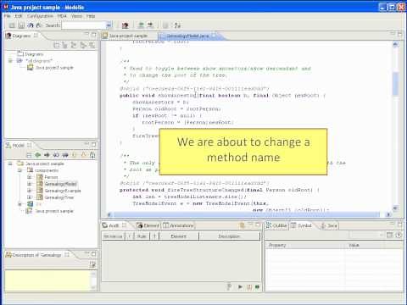Open the File menu
The image size is (407, 305).
[x=8, y=16]
